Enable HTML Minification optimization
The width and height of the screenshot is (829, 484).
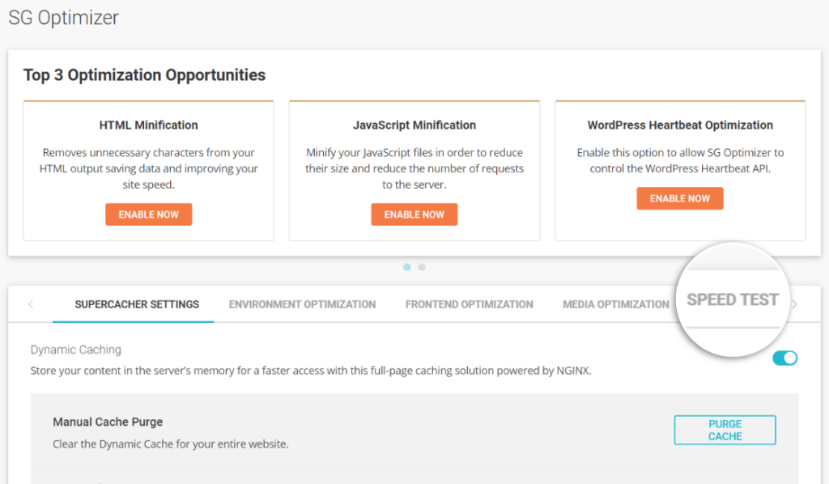tap(148, 214)
